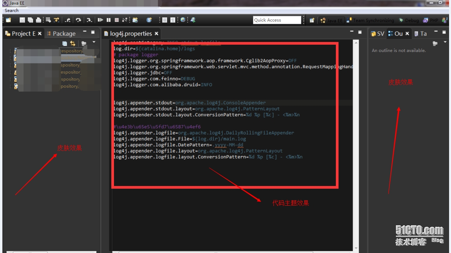The height and width of the screenshot is (253, 451).
Task: Switch to Java EE perspective
Action: pyautogui.click(x=331, y=20)
